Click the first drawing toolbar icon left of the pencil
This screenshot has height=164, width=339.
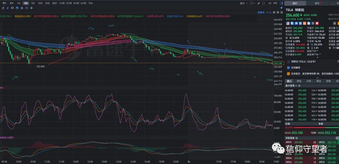(3, 8)
